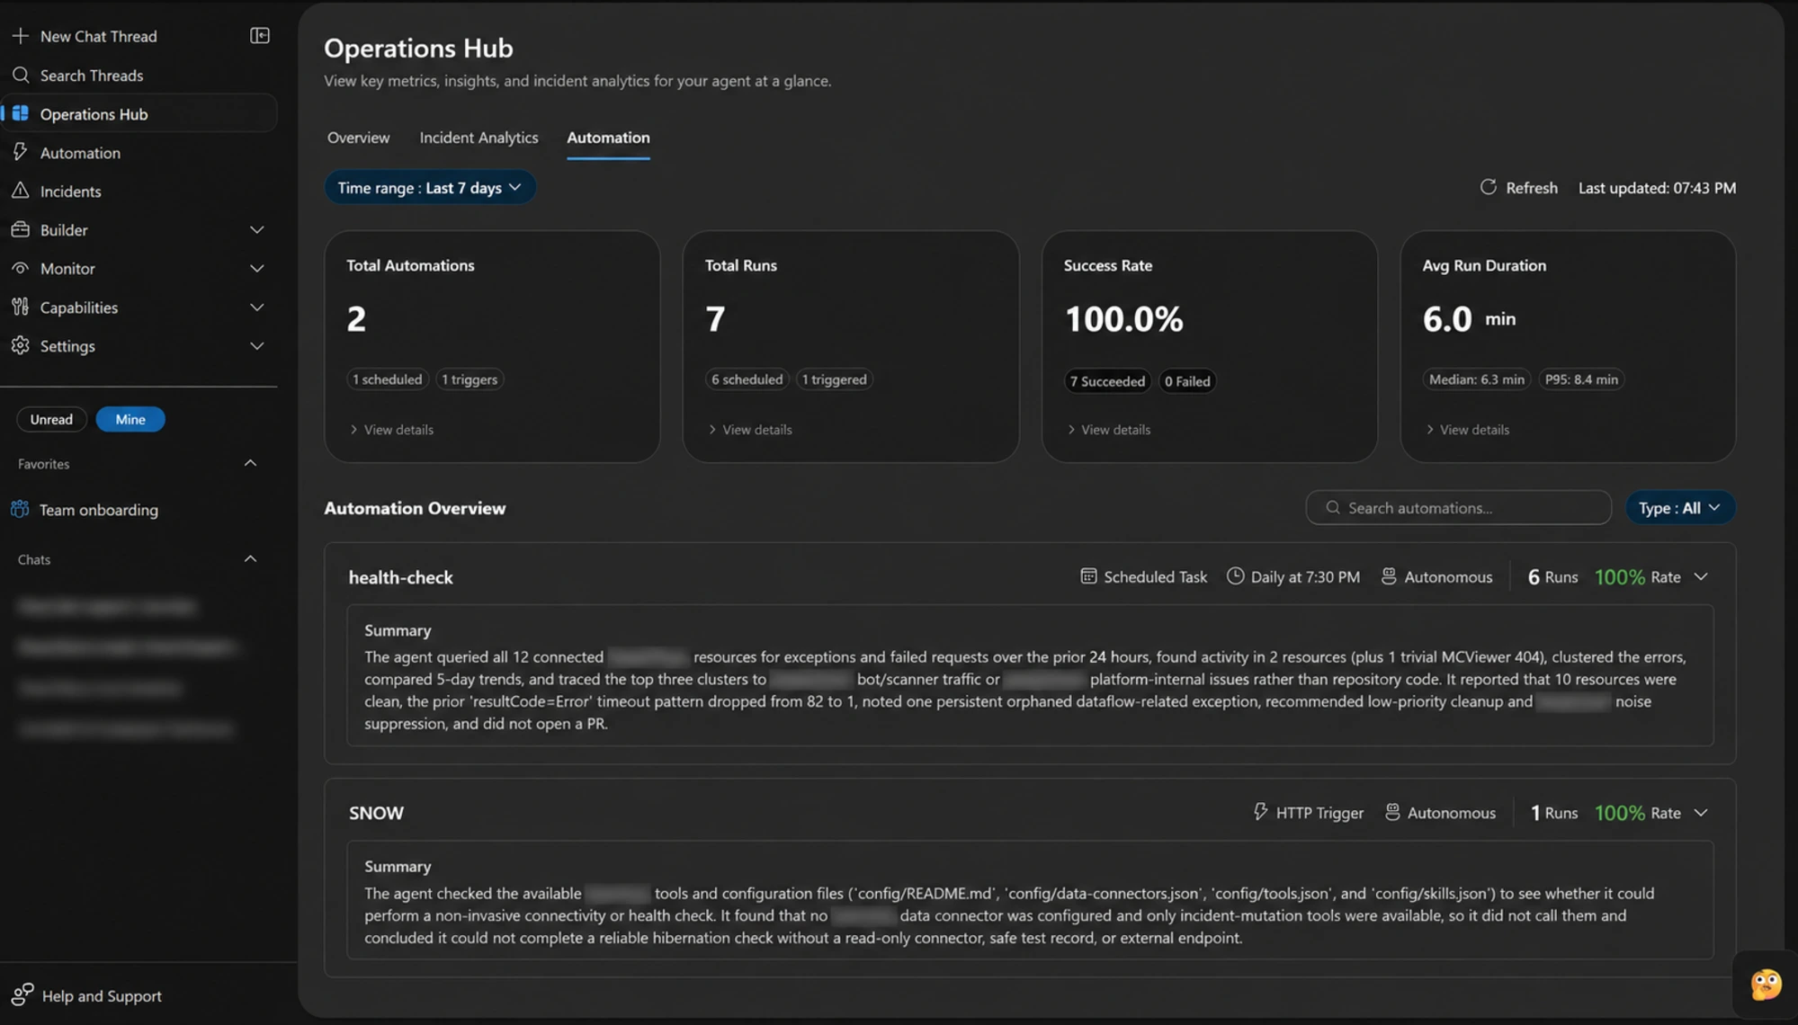Click the Search Threads magnifier icon
1798x1025 pixels.
[20, 75]
